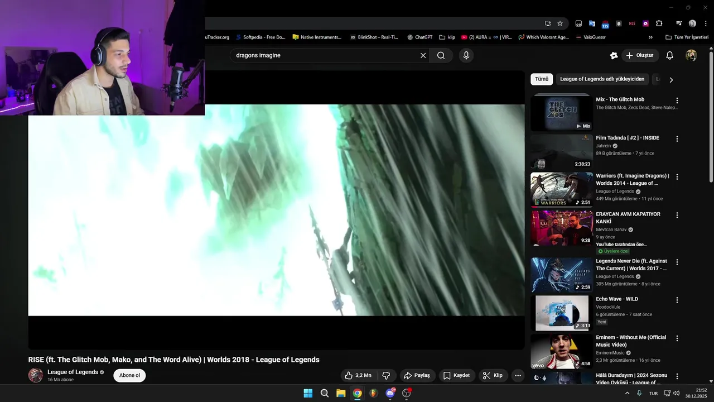Open the YouTube account avatar menu
The width and height of the screenshot is (714, 402).
coord(691,55)
